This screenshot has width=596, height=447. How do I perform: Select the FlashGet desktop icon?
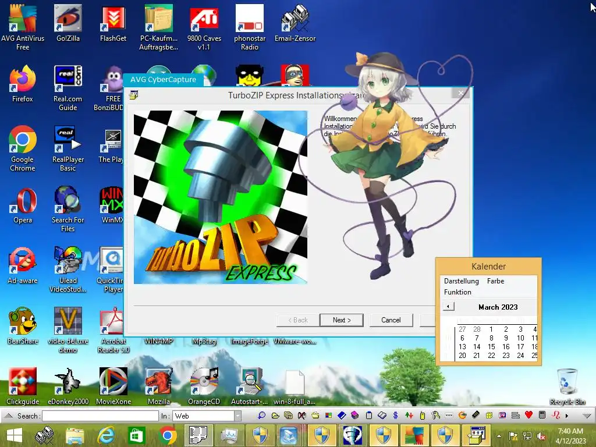tap(113, 23)
